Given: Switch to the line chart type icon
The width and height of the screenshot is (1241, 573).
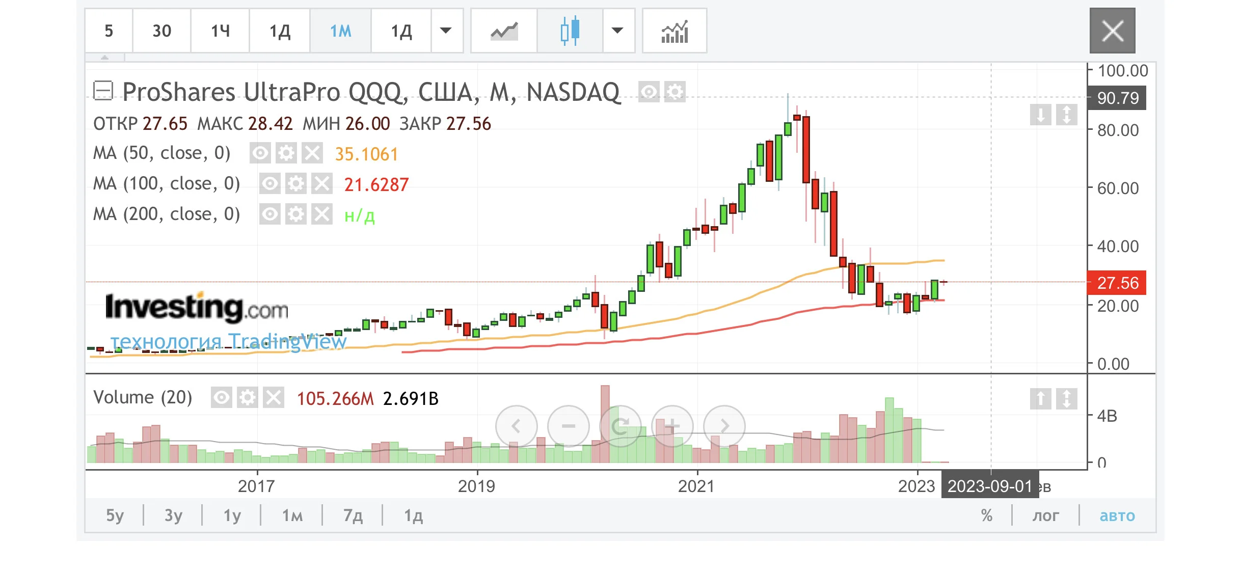Looking at the screenshot, I should click(x=504, y=31).
